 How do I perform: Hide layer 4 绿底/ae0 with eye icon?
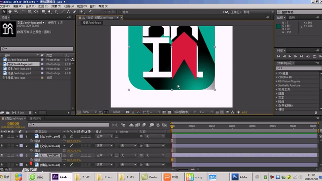tap(2, 165)
